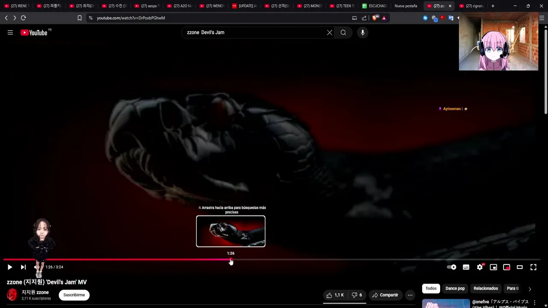Clear the search box with the X
Viewport: 548px width, 308px height.
(330, 33)
